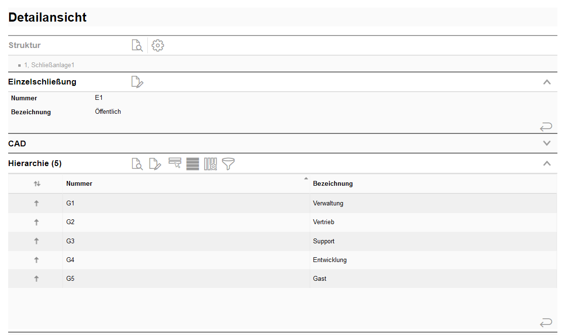Edit the Einzelschließung record

click(x=137, y=82)
